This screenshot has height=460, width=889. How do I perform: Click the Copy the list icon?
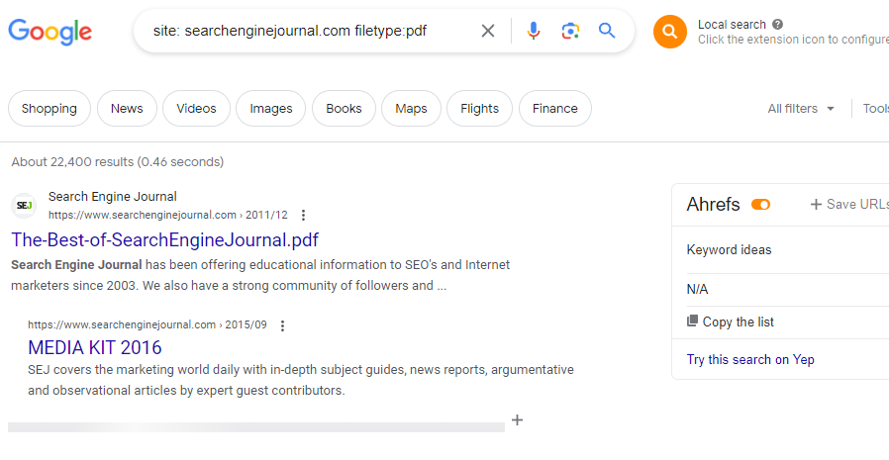(x=692, y=322)
